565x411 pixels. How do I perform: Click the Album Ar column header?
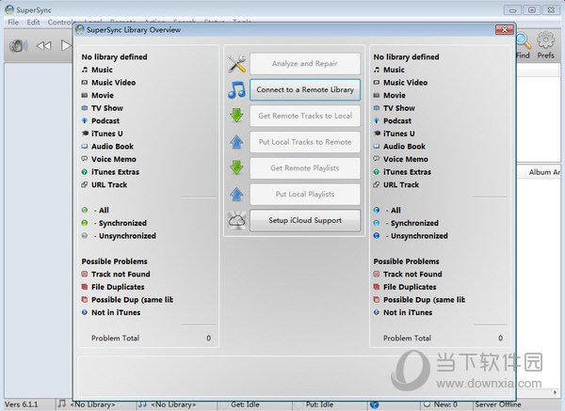click(x=544, y=172)
